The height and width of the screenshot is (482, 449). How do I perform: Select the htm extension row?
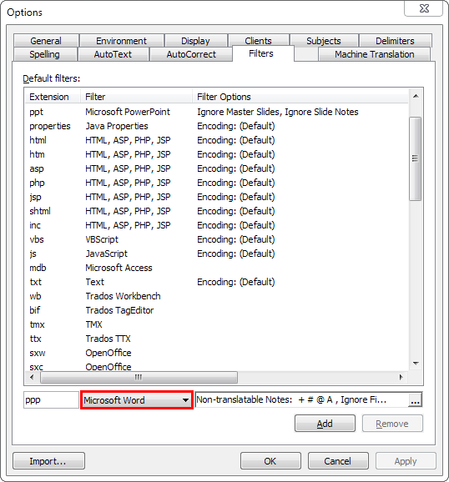217,154
